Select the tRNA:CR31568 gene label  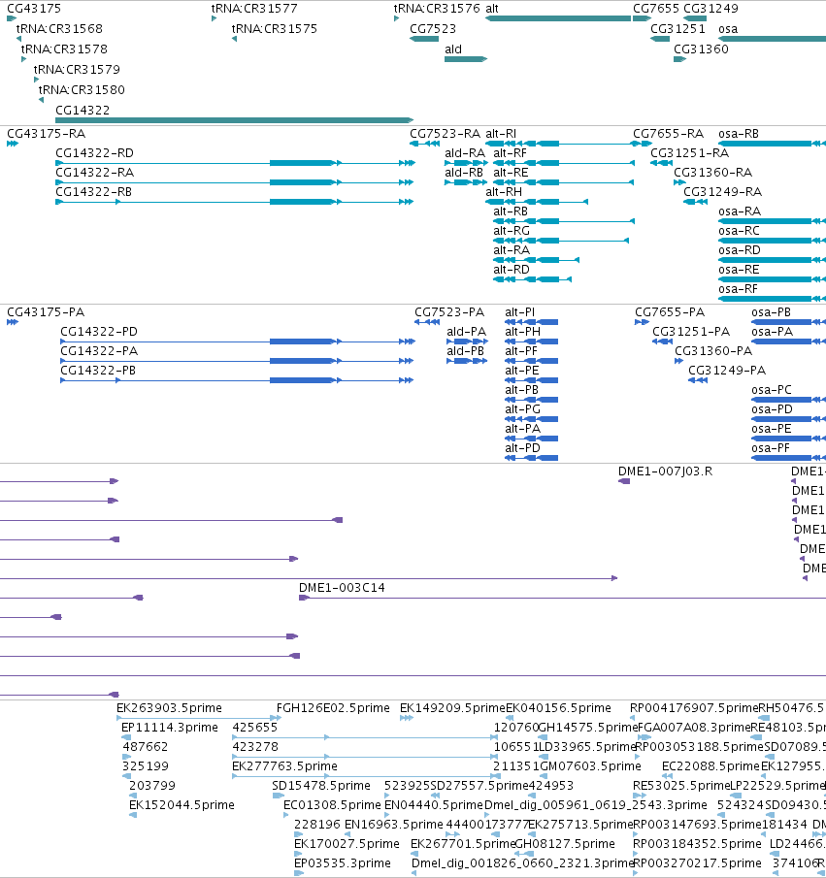tap(59, 28)
